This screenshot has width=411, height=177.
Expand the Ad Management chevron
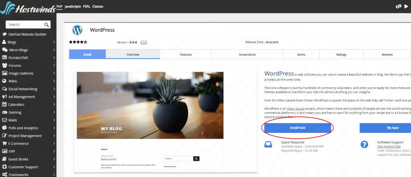(x=54, y=97)
